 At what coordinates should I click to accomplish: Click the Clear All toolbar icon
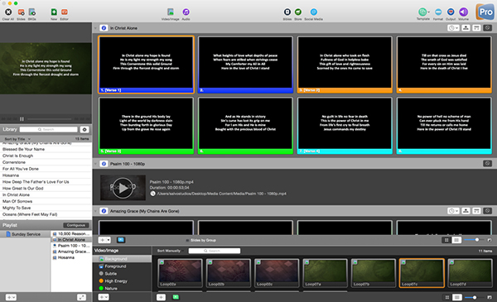(8, 12)
